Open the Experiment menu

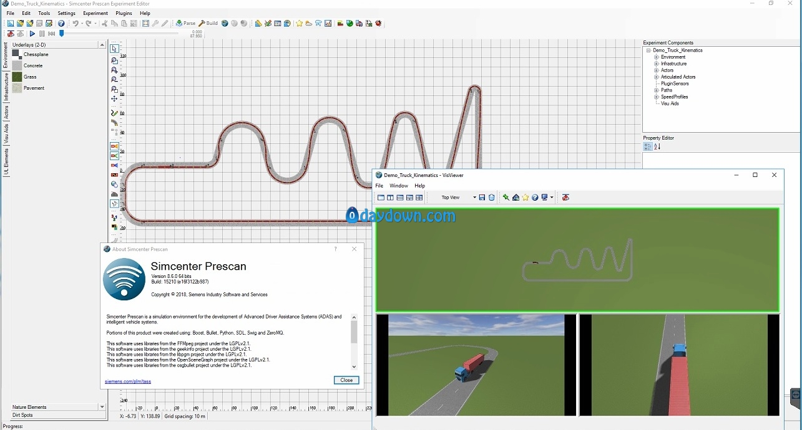coord(95,13)
